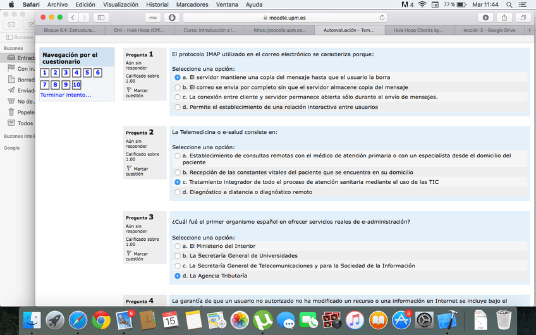Open Trash from the Dock
This screenshot has height=335, width=536.
504,320
